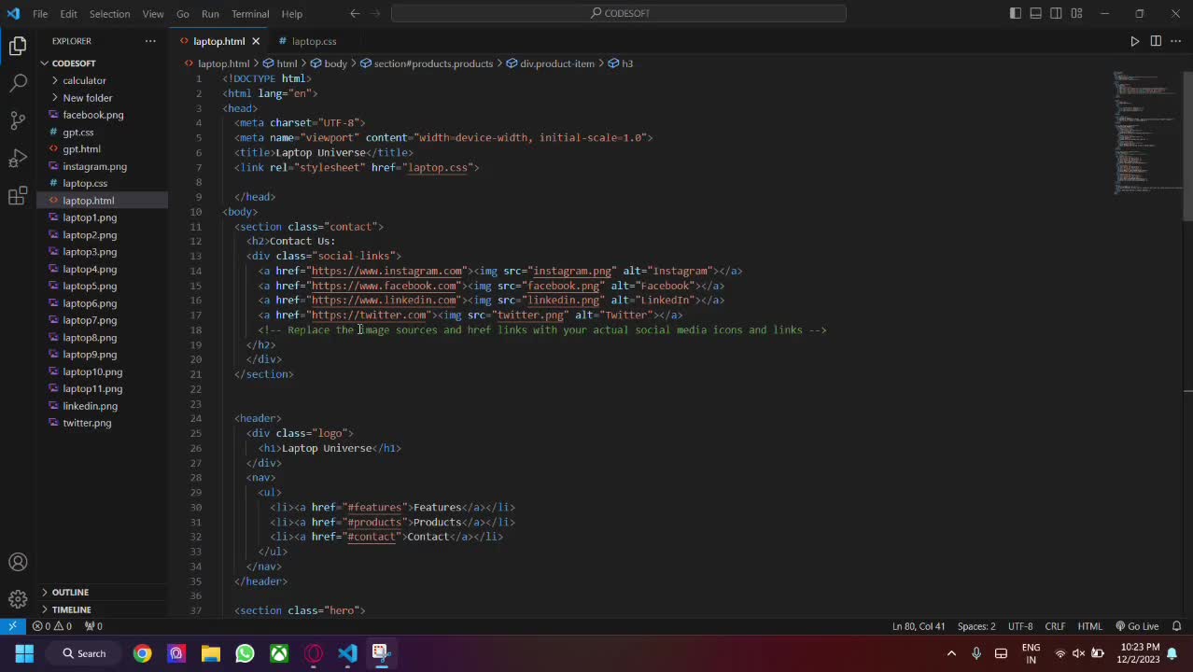Viewport: 1193px width, 672px height.
Task: Expand the OUTLINE section
Action: (x=70, y=592)
